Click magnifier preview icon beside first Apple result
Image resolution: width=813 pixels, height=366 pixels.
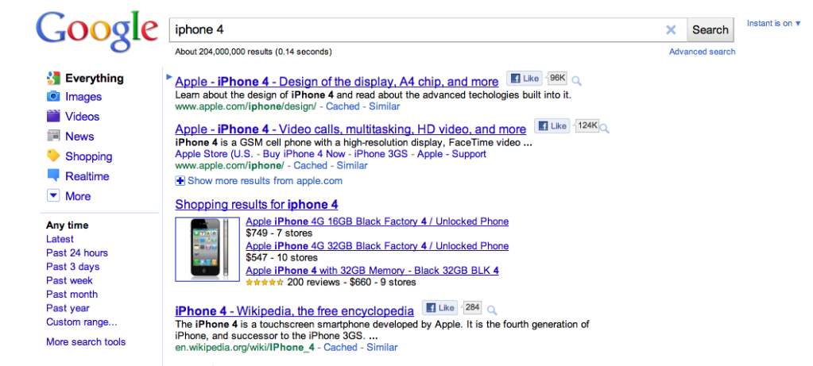click(577, 80)
